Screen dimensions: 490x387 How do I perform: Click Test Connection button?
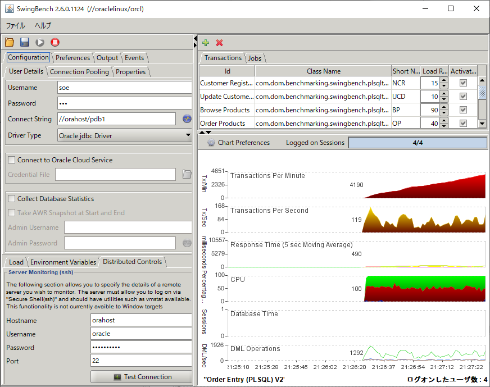pos(141,377)
